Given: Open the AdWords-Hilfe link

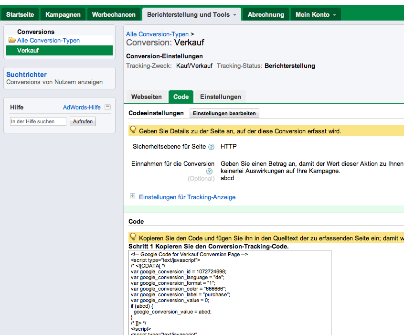Looking at the screenshot, I should point(82,107).
